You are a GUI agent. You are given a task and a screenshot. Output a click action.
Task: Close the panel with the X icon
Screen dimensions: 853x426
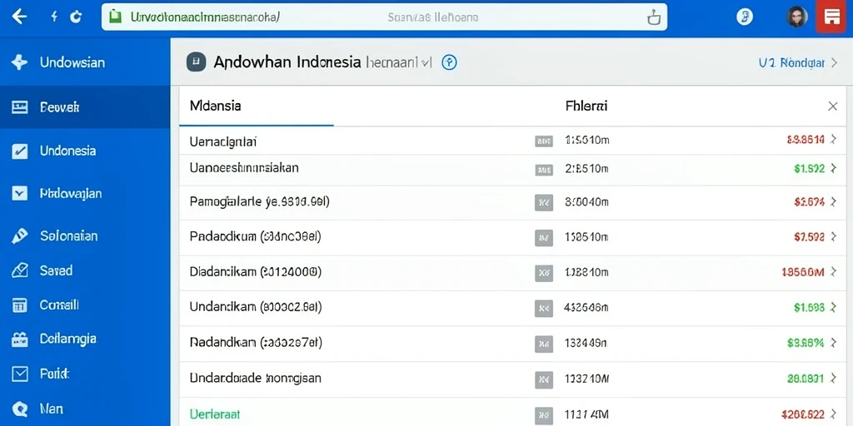[x=832, y=106]
